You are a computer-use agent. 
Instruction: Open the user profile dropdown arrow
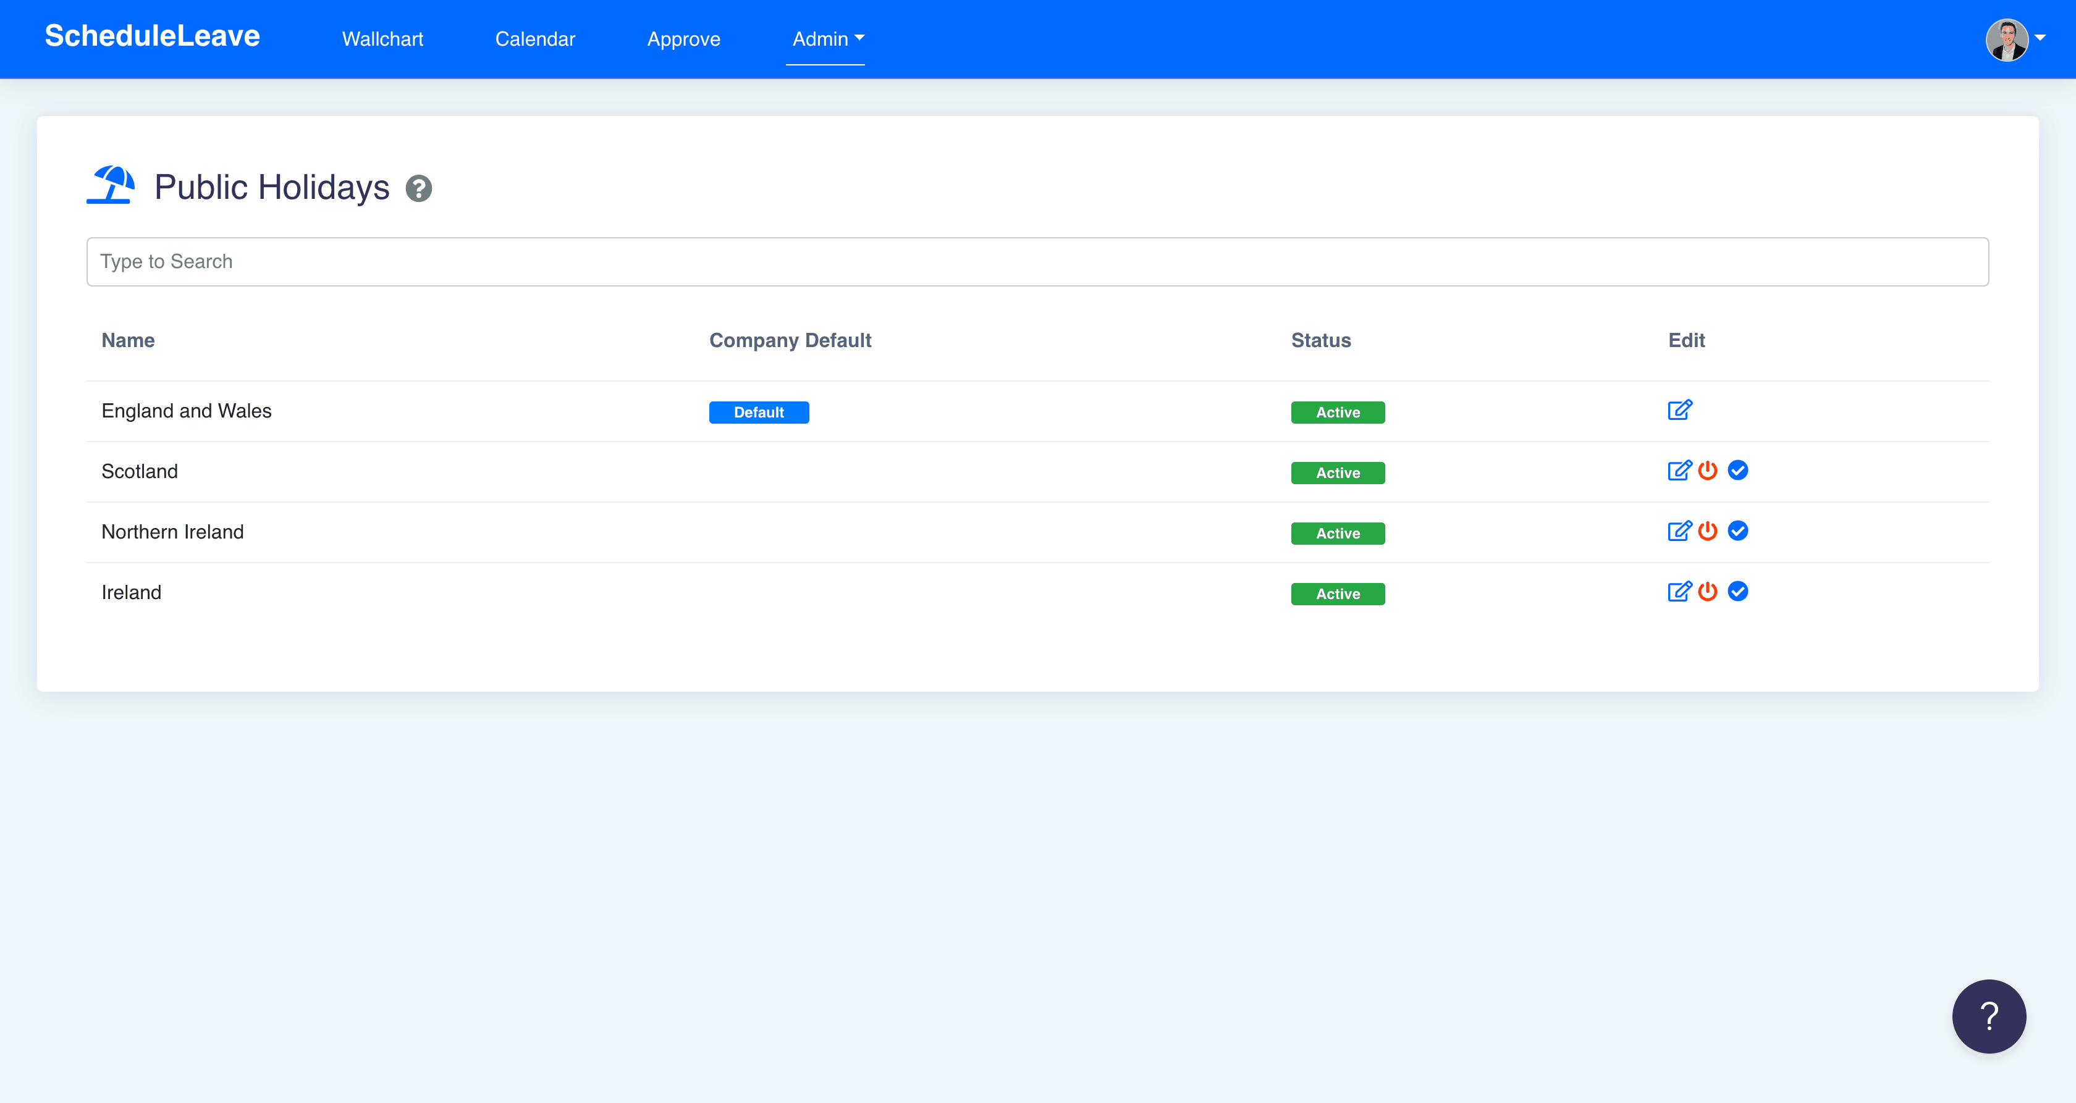pos(2040,38)
